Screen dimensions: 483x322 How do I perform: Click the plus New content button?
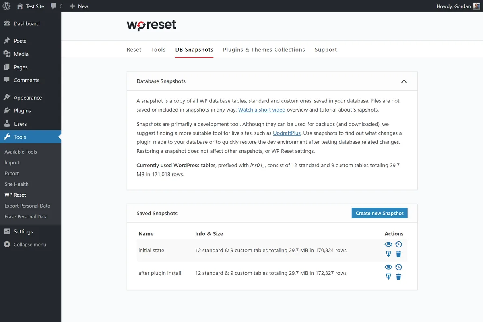click(x=78, y=6)
